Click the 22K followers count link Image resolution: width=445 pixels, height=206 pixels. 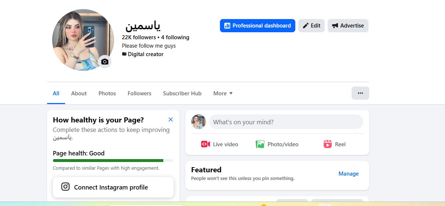[139, 37]
